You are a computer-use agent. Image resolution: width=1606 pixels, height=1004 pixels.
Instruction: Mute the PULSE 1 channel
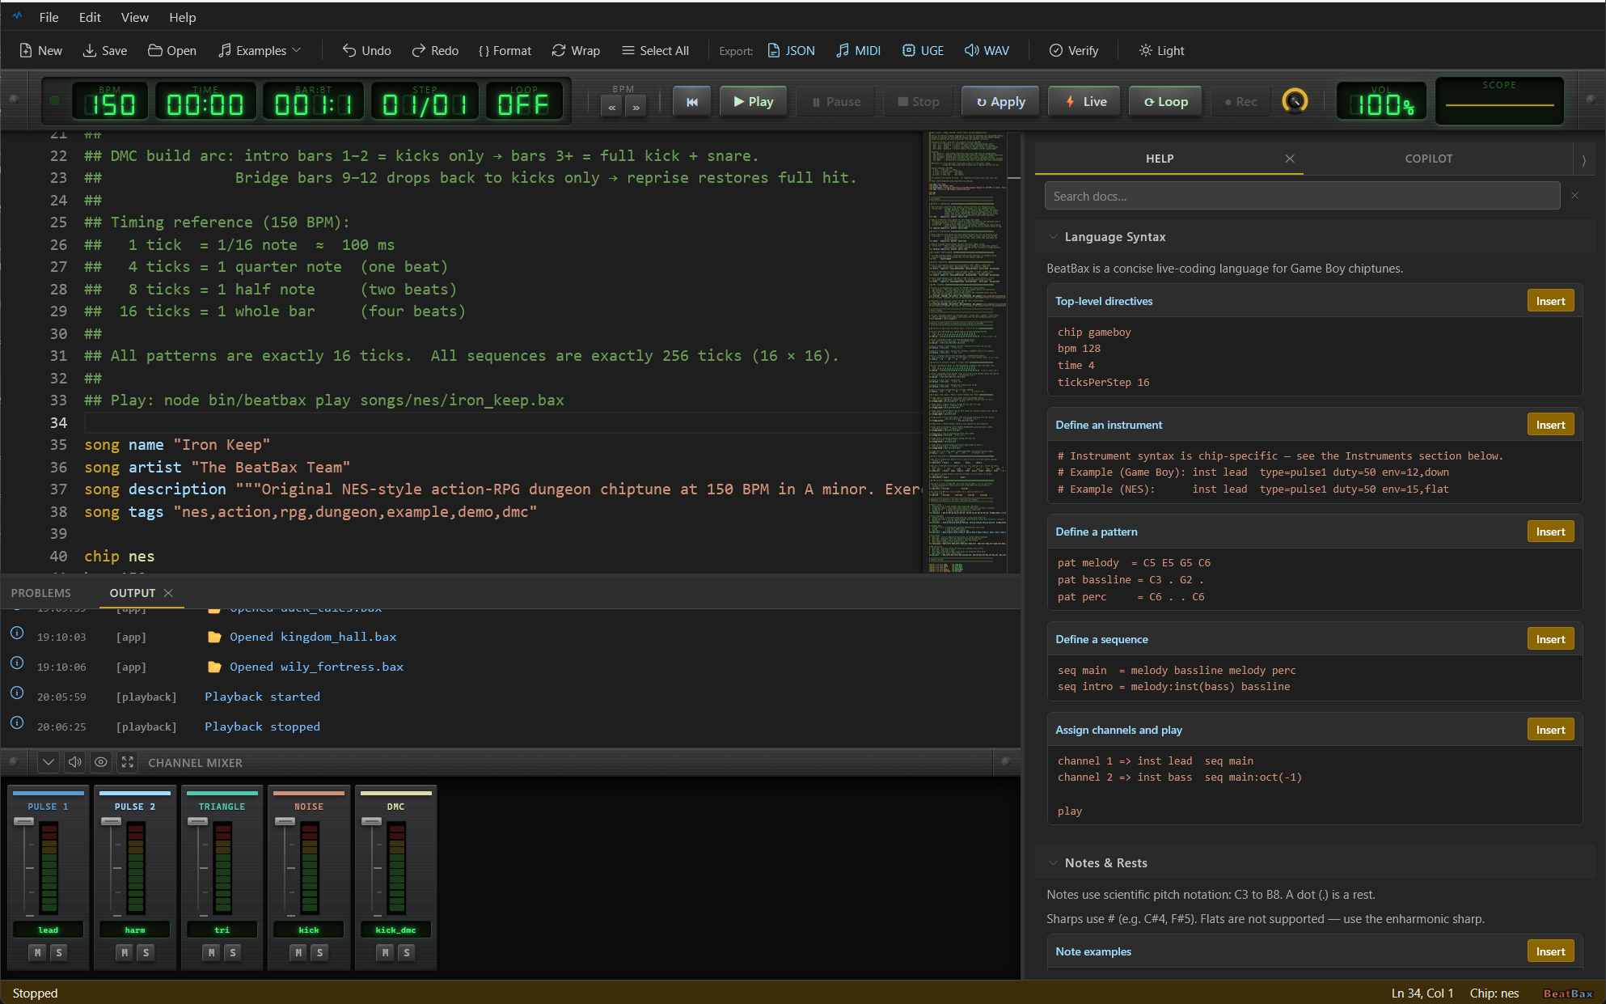[38, 952]
